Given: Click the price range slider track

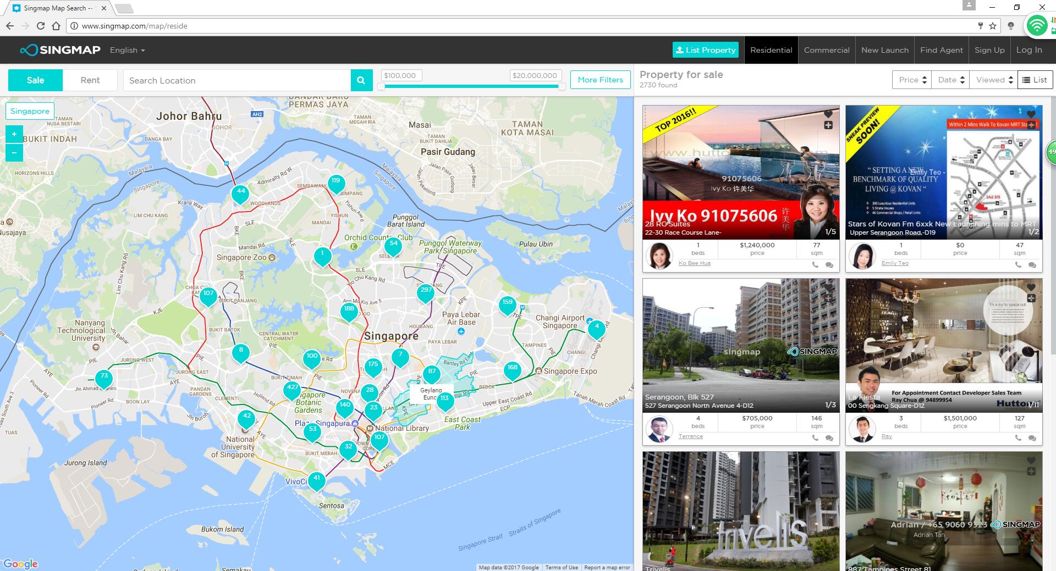Looking at the screenshot, I should 472,86.
